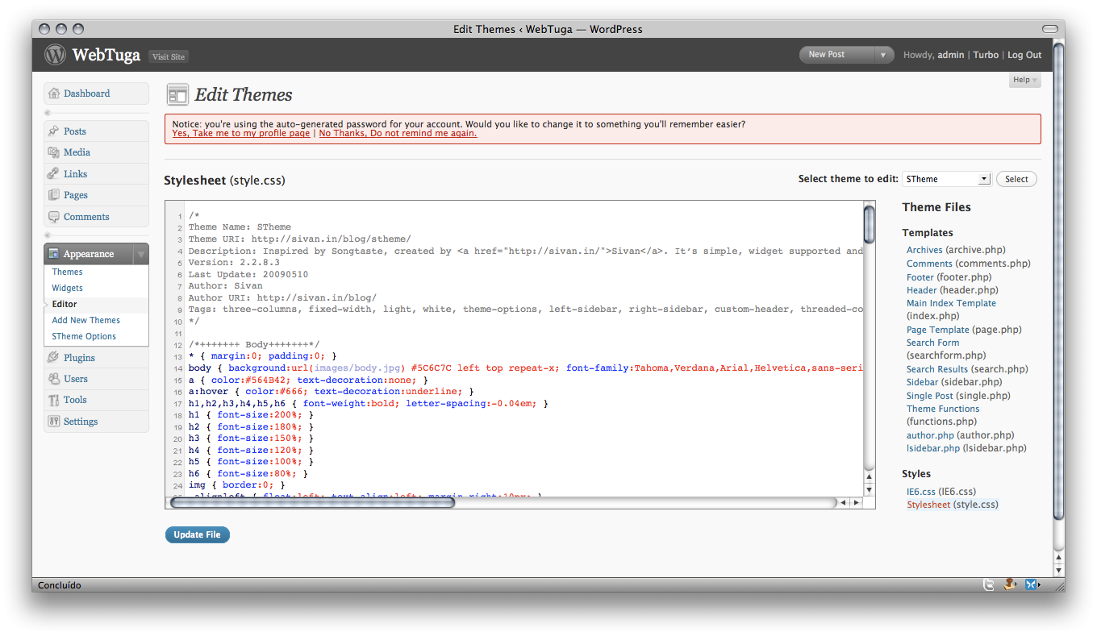Click 'No Thanks, Do not remind me again'
Viewport: 1097px width, 636px height.
click(398, 133)
